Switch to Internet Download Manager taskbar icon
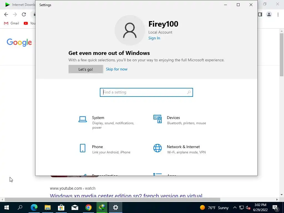Image resolution: width=284 pixels, height=213 pixels. pos(102,207)
